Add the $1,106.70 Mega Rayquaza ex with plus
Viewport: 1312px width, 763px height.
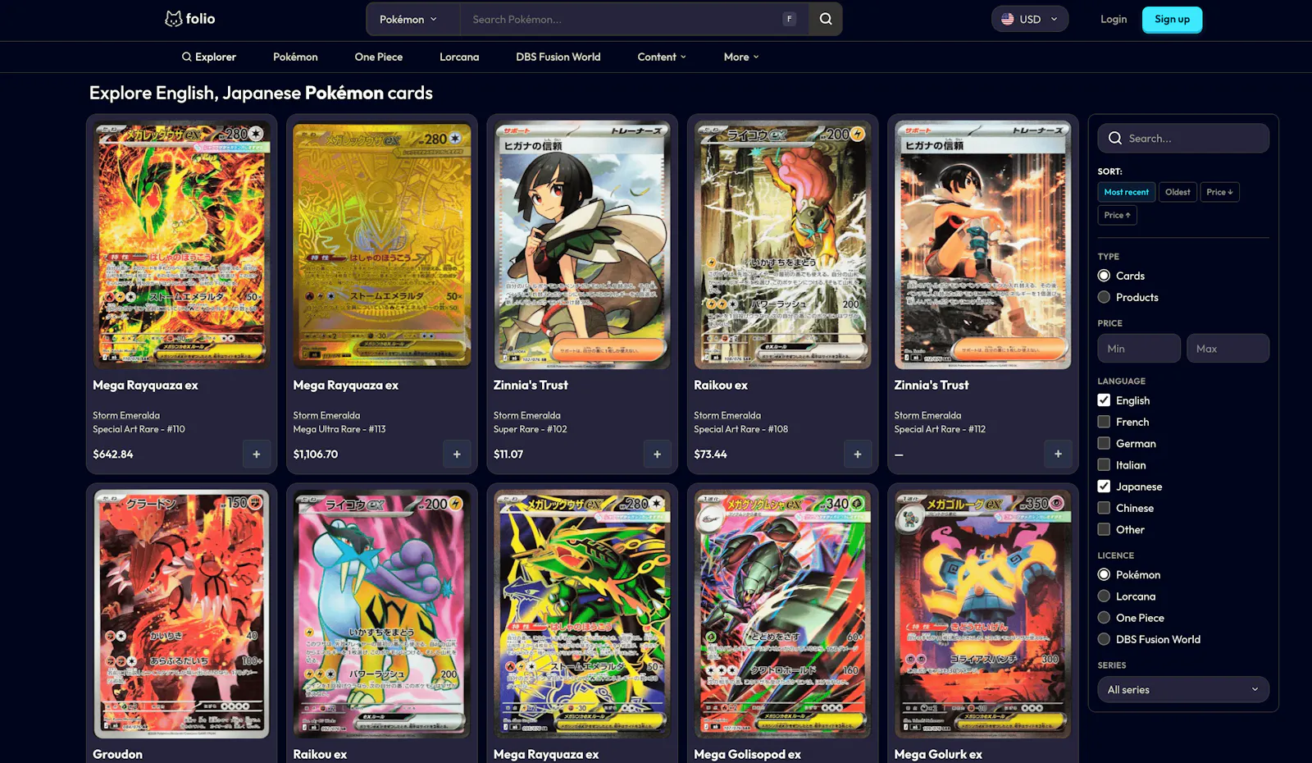coord(457,454)
